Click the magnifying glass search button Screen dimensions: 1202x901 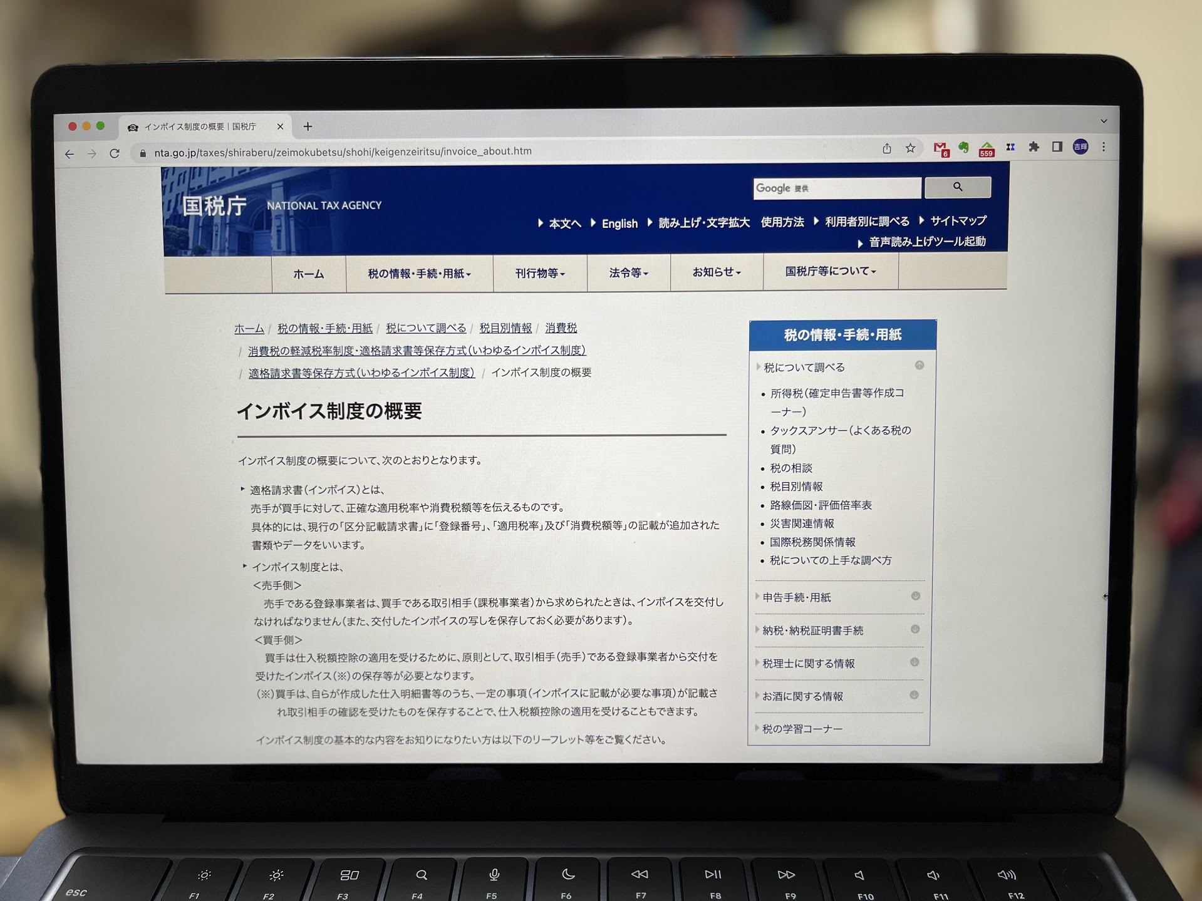[x=957, y=187]
